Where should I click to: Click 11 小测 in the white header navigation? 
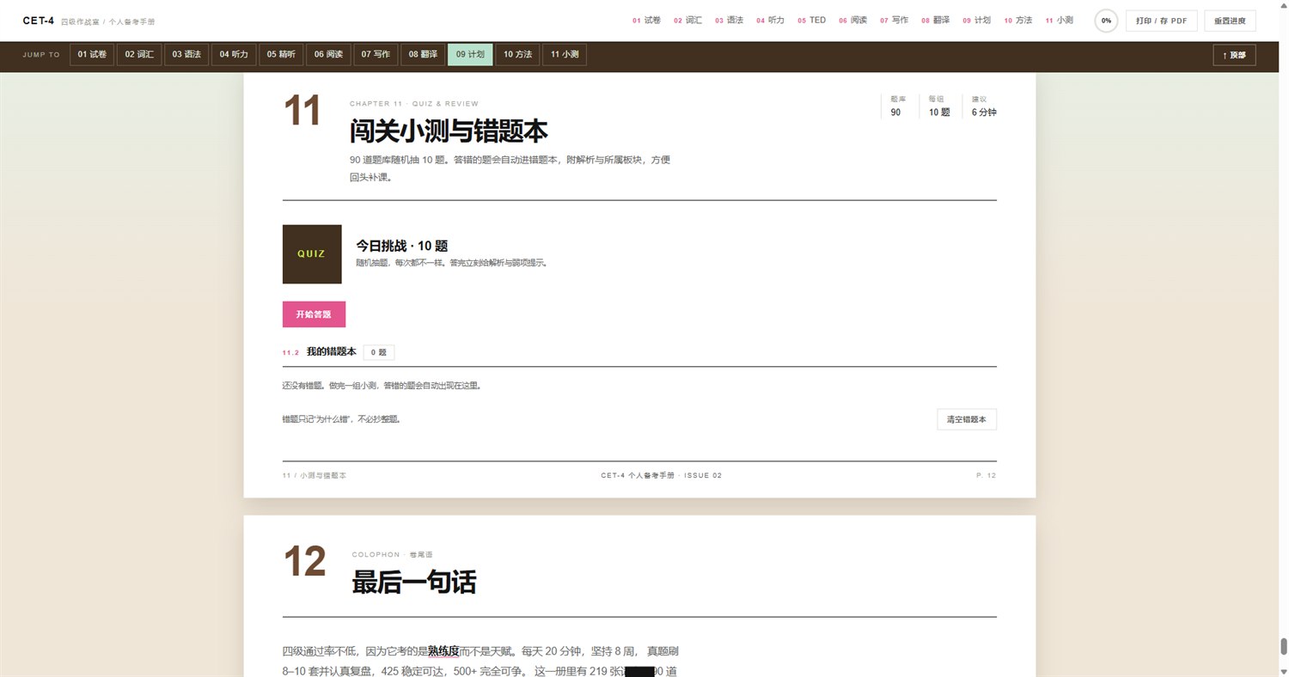(x=1059, y=20)
